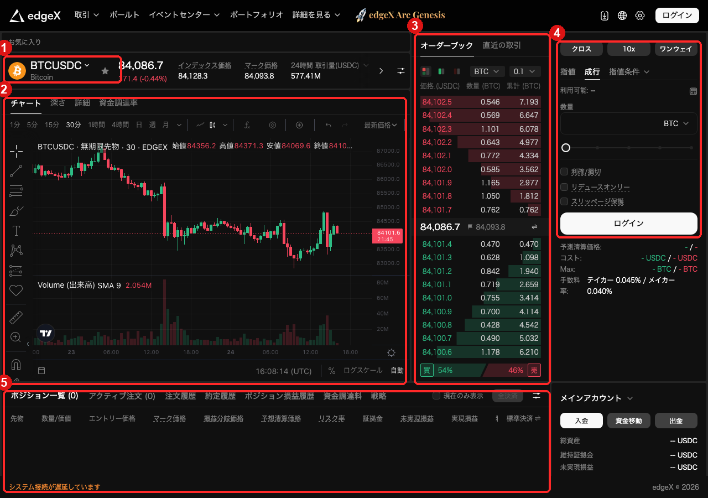Open the 10x leverage button
This screenshot has width=708, height=498.
tap(629, 49)
